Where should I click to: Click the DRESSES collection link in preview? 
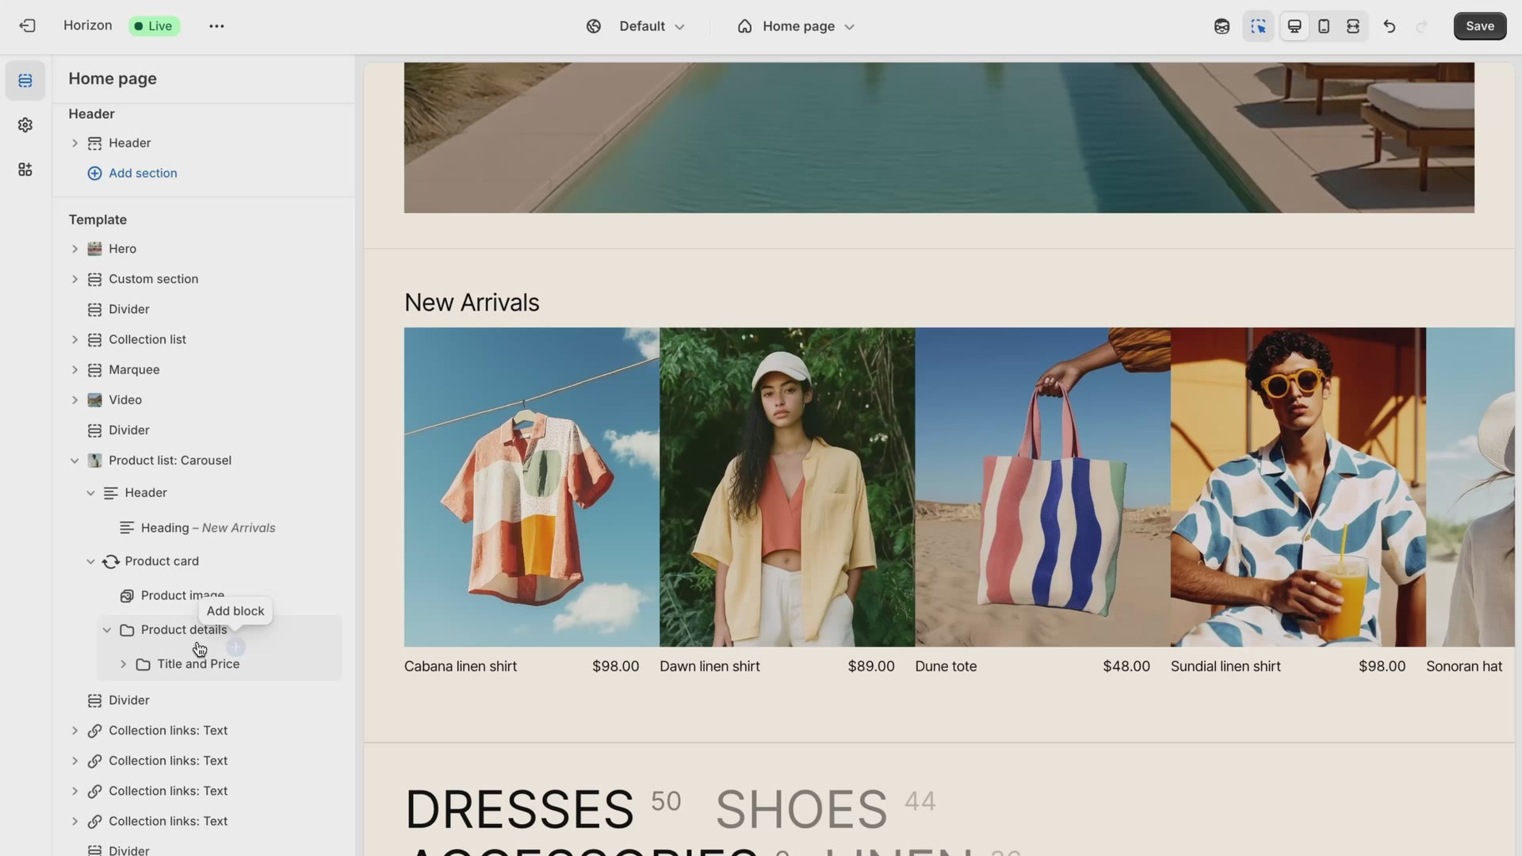click(519, 810)
